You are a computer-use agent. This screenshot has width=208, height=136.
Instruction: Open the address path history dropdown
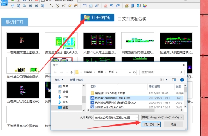click(x=130, y=72)
